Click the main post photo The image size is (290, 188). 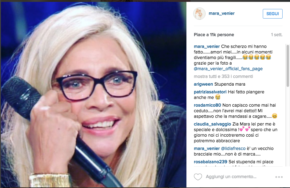pos(94,95)
